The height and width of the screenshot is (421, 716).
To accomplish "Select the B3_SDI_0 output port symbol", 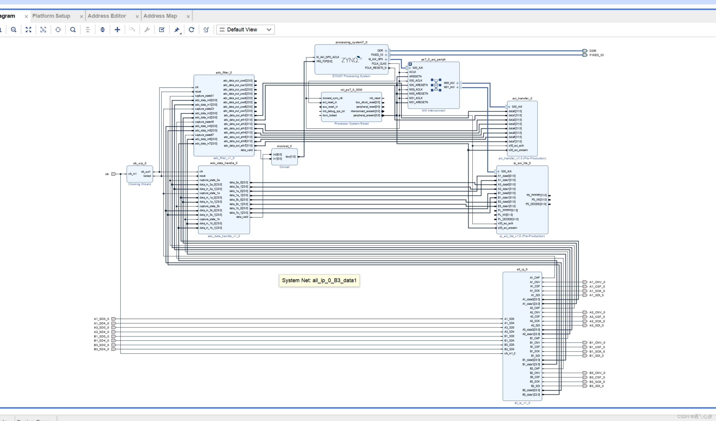I will pyautogui.click(x=585, y=386).
